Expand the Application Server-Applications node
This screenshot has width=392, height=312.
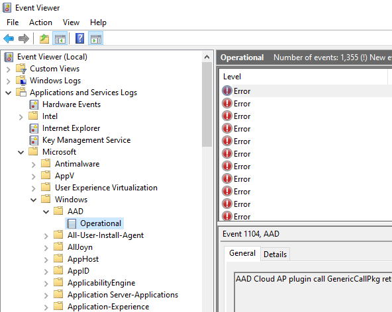(46, 295)
